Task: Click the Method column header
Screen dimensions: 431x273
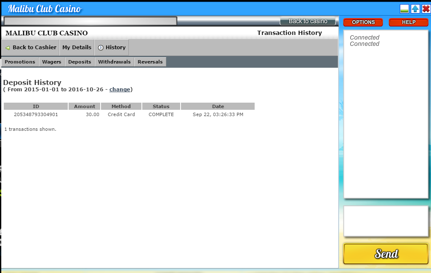Action: (121, 106)
